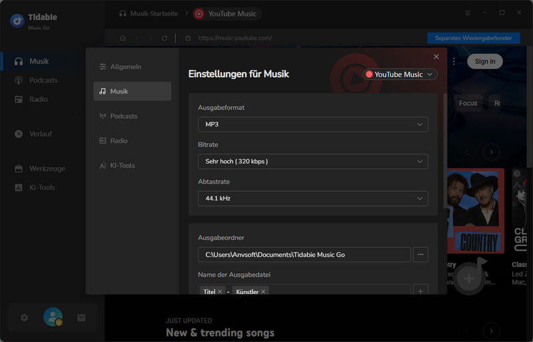Viewport: 533px width, 342px height.
Task: Click the settings dialog scrollbar
Action: [x=445, y=151]
